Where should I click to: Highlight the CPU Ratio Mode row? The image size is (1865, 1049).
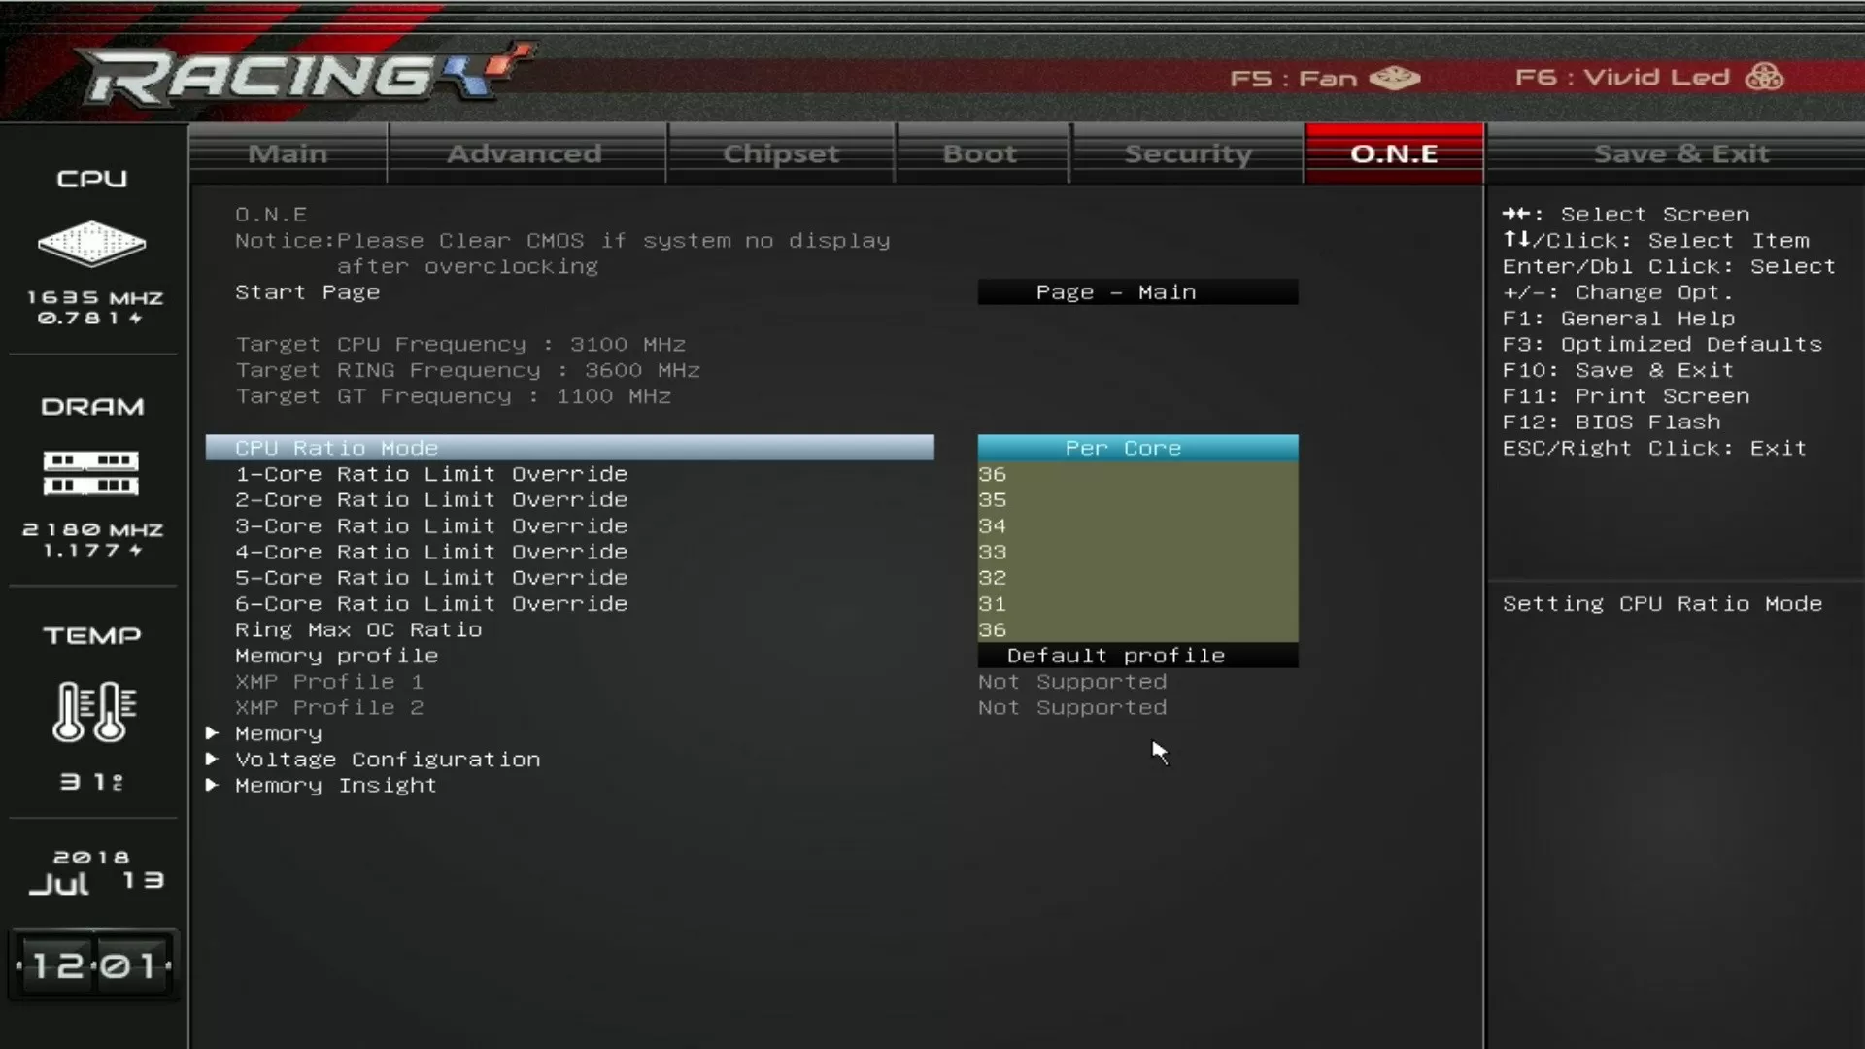(569, 448)
